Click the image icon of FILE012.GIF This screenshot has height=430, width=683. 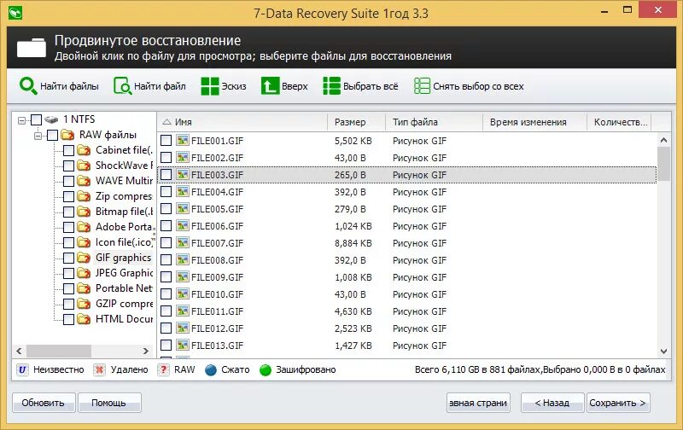click(x=183, y=328)
